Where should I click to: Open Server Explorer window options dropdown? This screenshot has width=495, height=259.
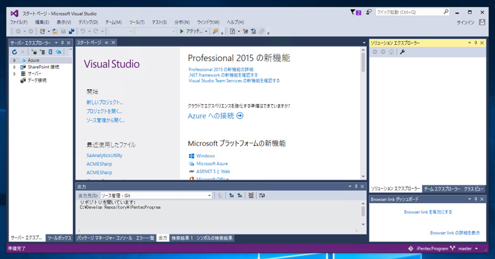56,43
